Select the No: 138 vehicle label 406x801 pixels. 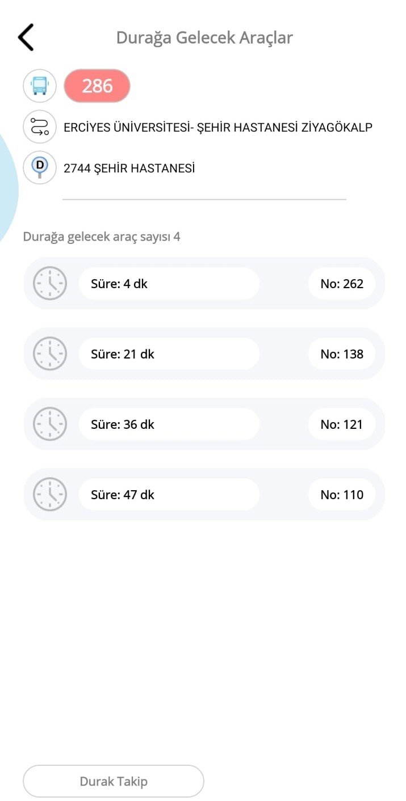342,353
